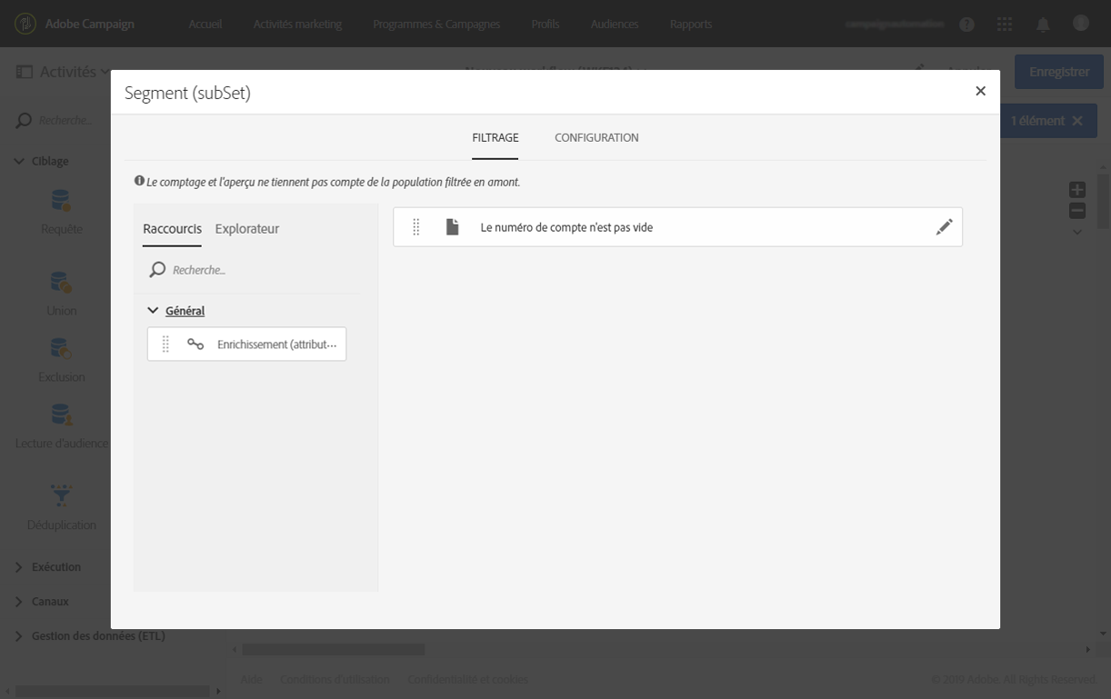
Task: Expand chevron below zoom controls
Action: tap(1077, 232)
